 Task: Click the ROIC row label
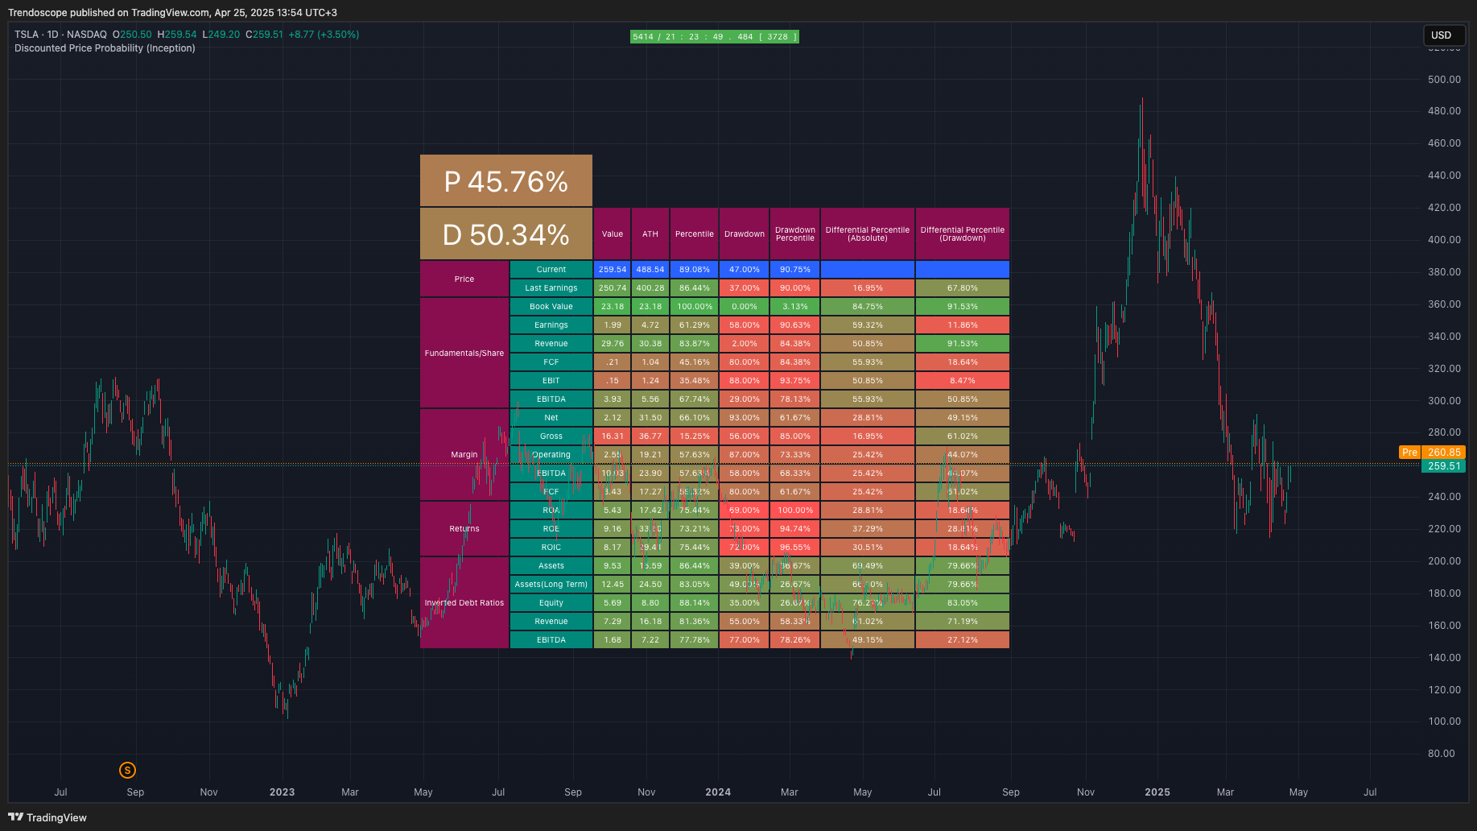[x=551, y=548]
